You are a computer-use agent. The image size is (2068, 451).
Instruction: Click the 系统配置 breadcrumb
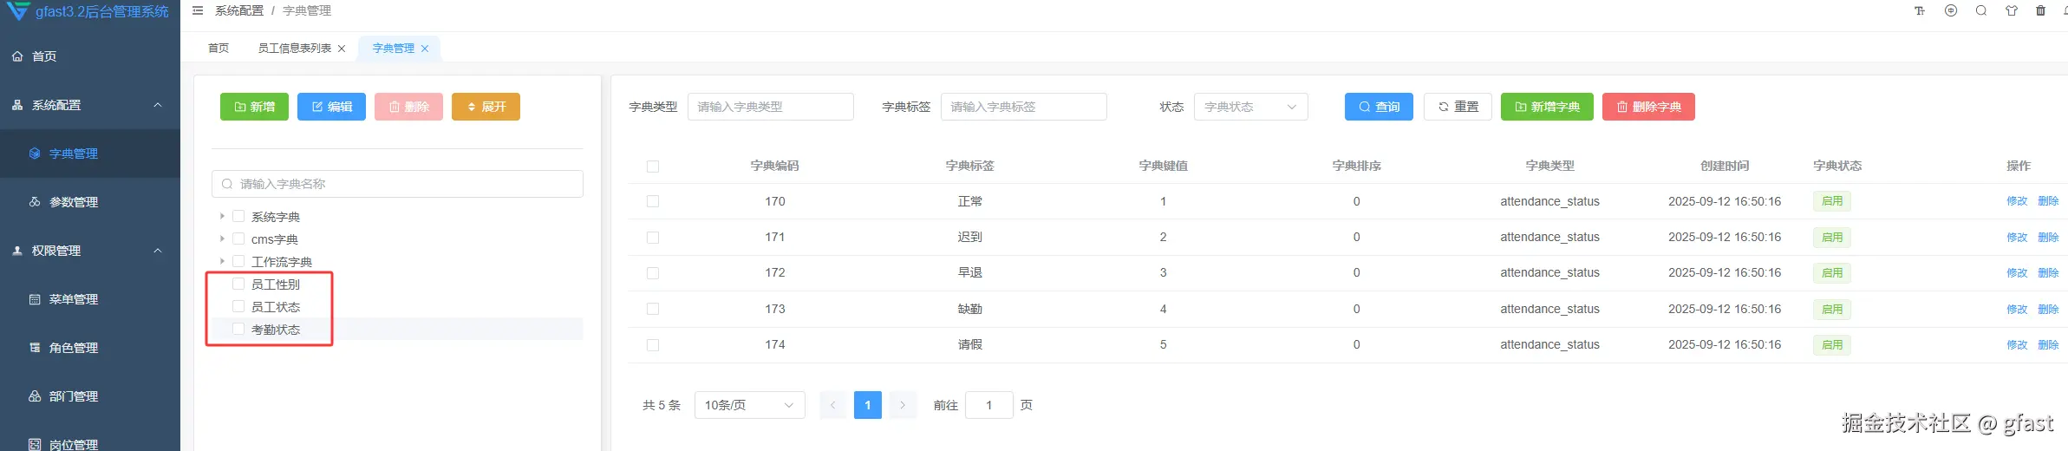point(239,10)
